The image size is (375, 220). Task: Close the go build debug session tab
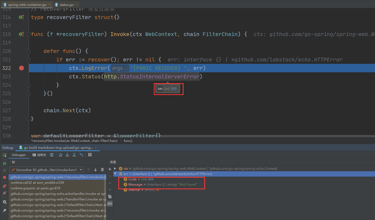pyautogui.click(x=96, y=148)
